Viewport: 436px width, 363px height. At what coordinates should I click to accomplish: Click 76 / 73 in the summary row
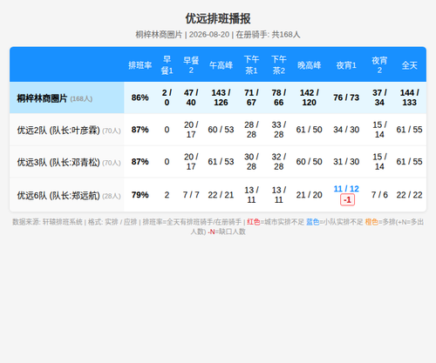346,97
